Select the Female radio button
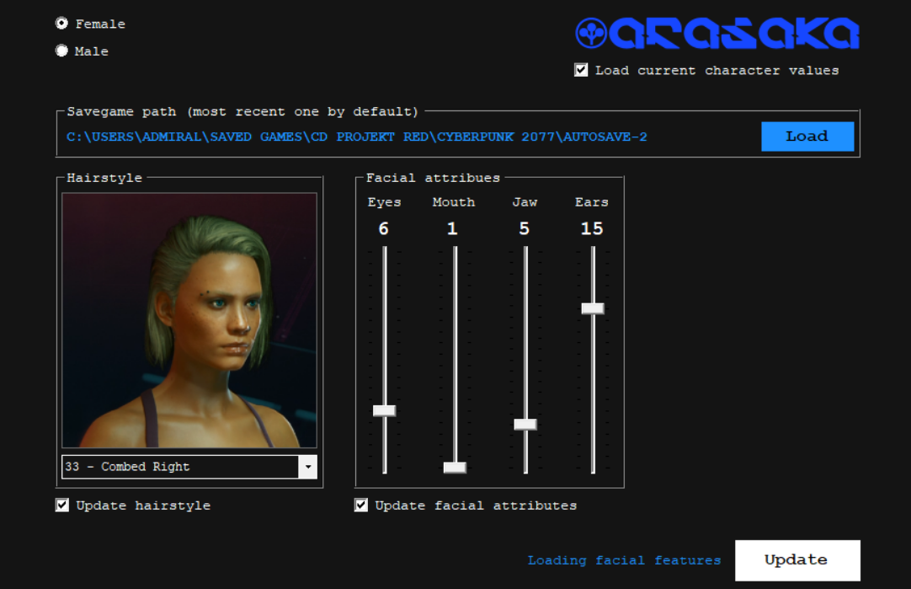 tap(61, 24)
